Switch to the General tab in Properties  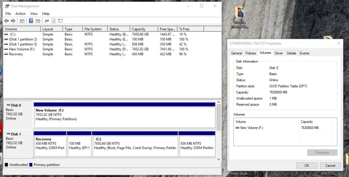pos(237,53)
